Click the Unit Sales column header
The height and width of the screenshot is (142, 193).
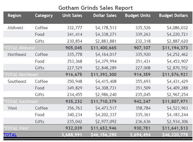tap(72, 15)
